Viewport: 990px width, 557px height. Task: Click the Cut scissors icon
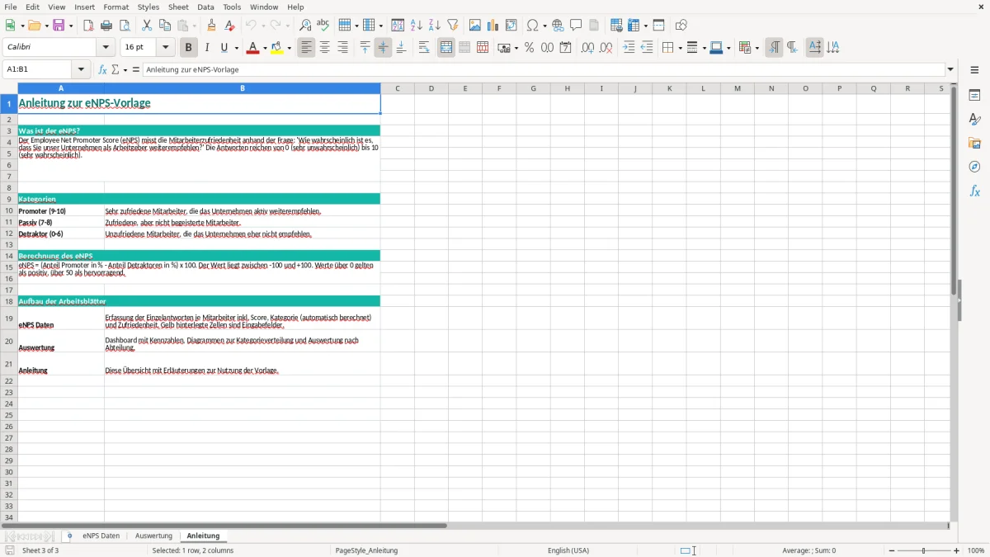click(147, 26)
